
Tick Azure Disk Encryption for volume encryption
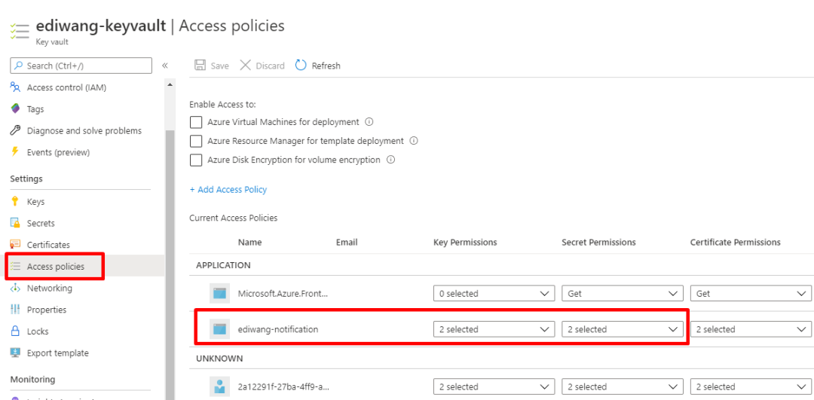coord(196,160)
